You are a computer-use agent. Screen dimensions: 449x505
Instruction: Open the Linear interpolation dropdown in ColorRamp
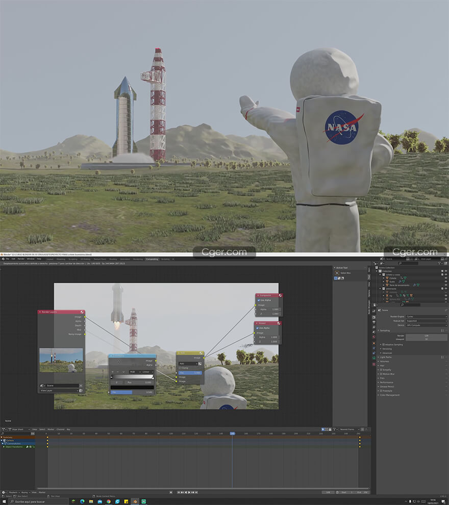[147, 372]
